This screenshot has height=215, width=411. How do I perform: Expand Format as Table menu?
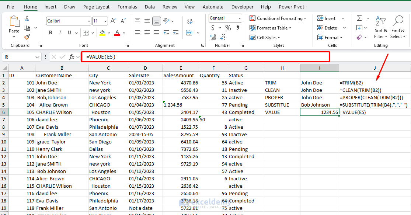(x=270, y=28)
